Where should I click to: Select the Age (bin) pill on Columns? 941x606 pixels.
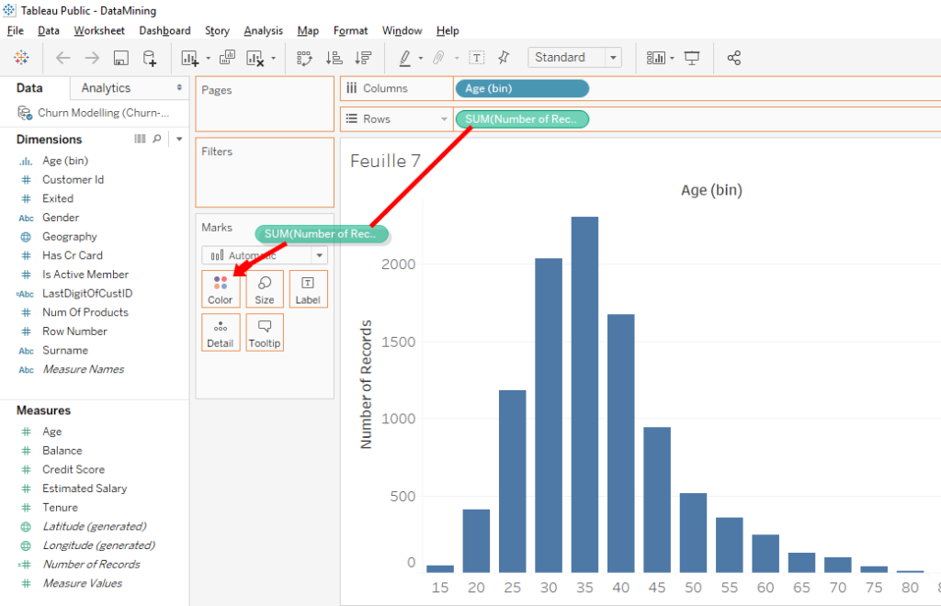point(522,88)
